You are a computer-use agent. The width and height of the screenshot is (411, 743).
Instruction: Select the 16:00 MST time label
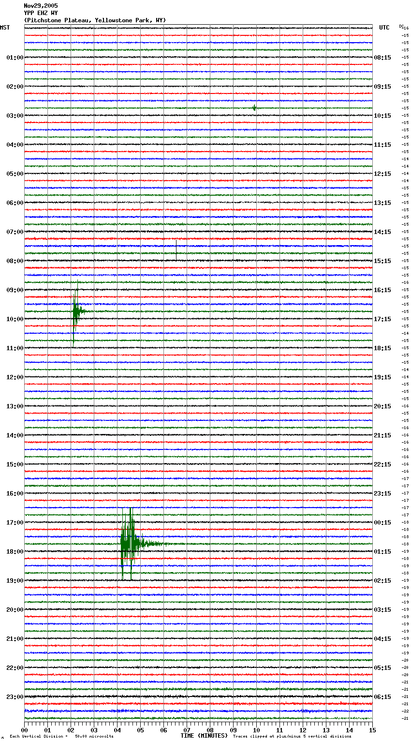[15, 494]
